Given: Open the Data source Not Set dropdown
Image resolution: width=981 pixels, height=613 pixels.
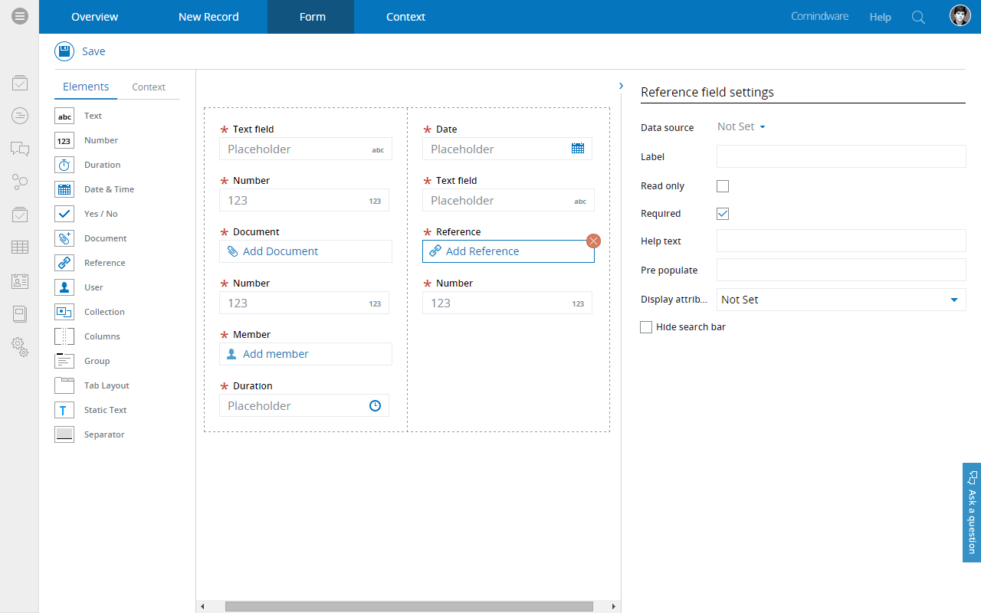Looking at the screenshot, I should click(x=741, y=127).
